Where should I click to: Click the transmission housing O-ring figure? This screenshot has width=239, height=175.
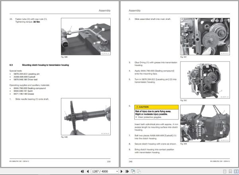(x=205, y=80)
